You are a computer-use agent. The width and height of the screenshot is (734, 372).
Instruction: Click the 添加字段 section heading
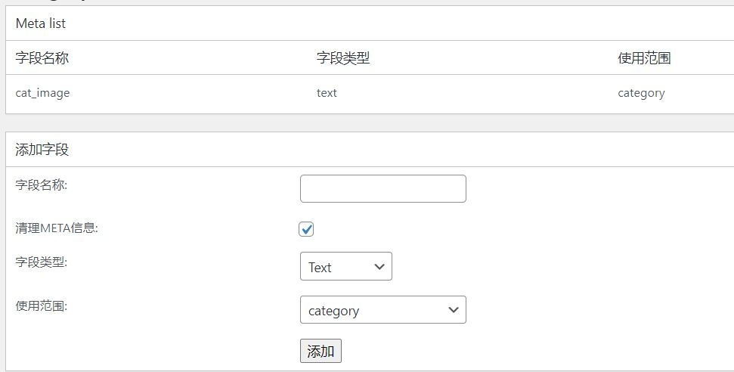42,150
